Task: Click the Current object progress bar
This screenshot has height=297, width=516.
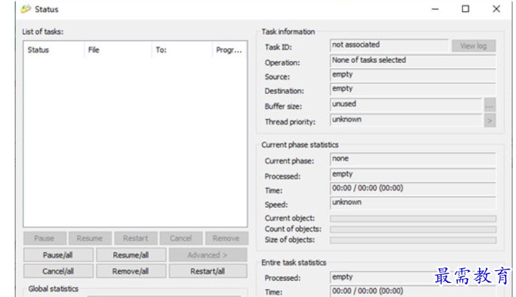Action: (x=413, y=219)
